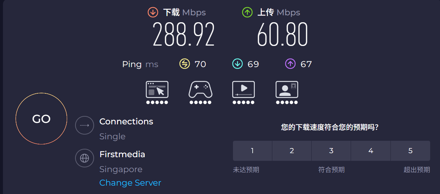Click the Firstmedia globe icon

[x=85, y=158]
